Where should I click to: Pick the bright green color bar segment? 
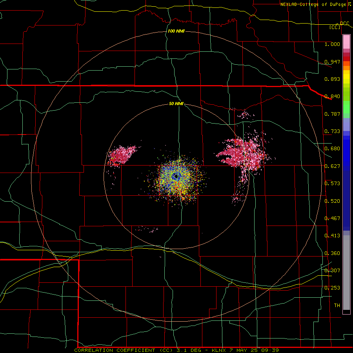[x=346, y=107]
